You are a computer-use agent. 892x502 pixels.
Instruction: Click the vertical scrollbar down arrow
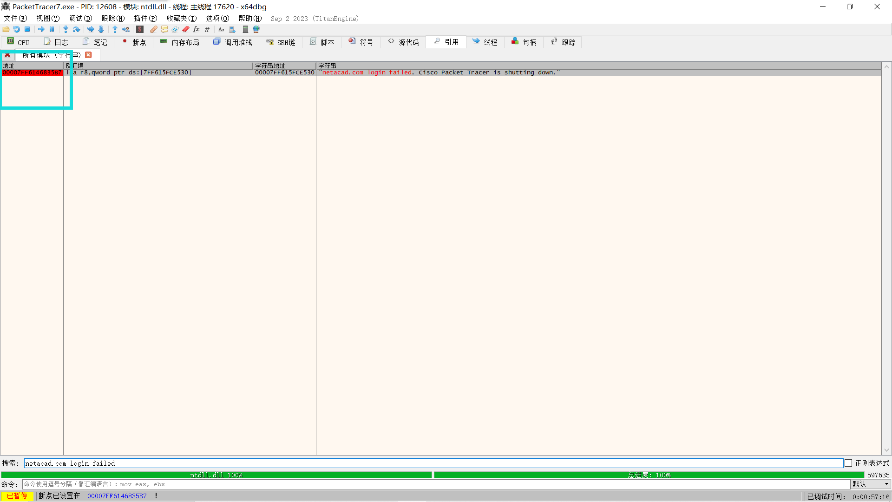click(x=886, y=450)
